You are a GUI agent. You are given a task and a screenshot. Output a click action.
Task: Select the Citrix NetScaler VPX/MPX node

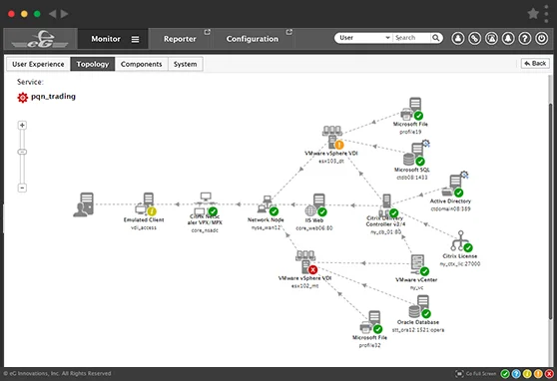tap(206, 203)
